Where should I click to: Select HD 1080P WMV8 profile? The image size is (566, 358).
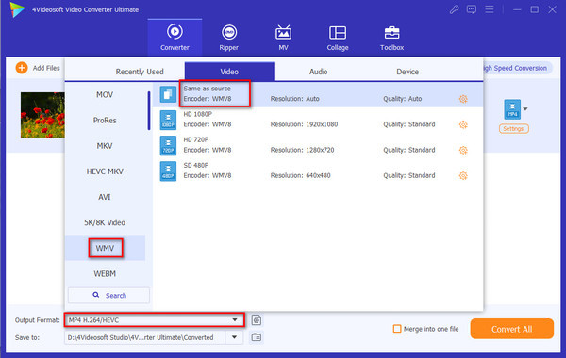[318, 120]
